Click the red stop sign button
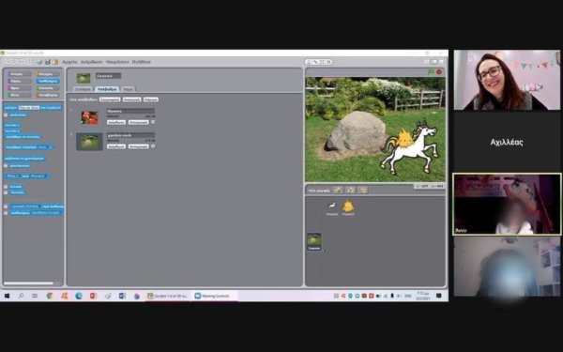Screen dimensions: 563x352 [x=439, y=72]
